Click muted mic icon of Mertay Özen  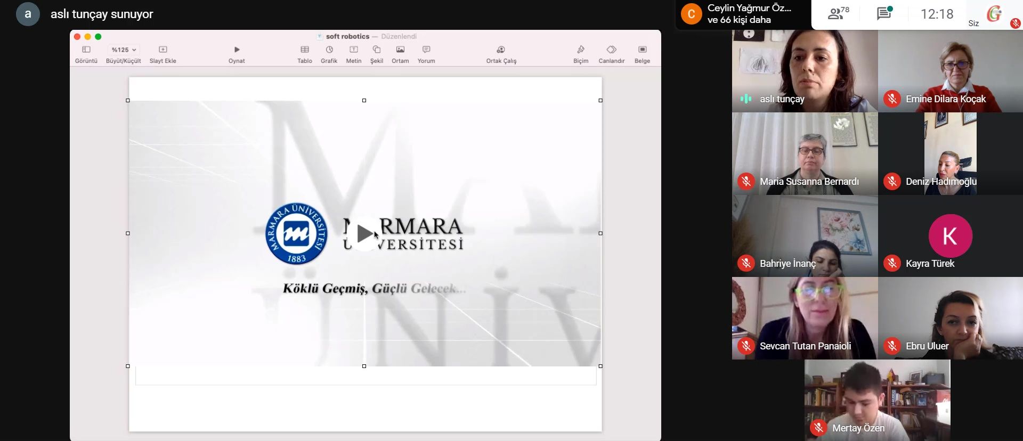(x=818, y=428)
